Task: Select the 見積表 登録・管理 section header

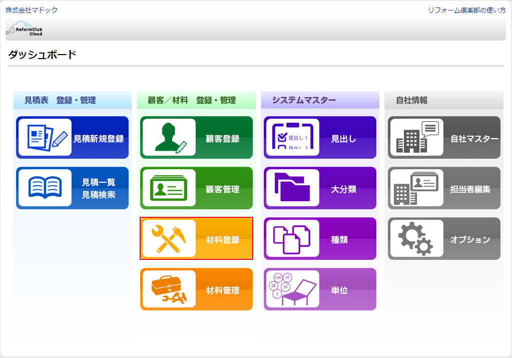Action: [60, 100]
